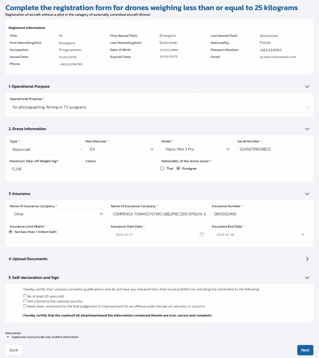Image resolution: width=319 pixels, height=358 pixels.
Task: Expand the Upload Documents section
Action: click(x=307, y=259)
